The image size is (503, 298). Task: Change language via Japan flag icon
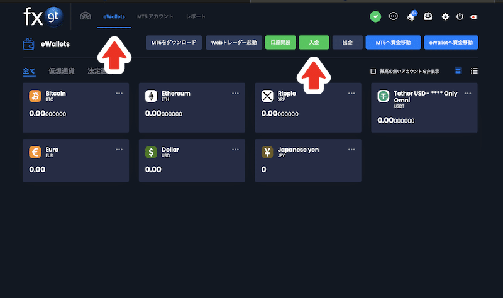473,17
